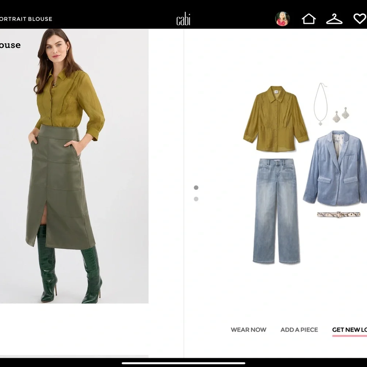Screen dimensions: 367x367
Task: Select the pendant necklace item
Action: pyautogui.click(x=320, y=104)
